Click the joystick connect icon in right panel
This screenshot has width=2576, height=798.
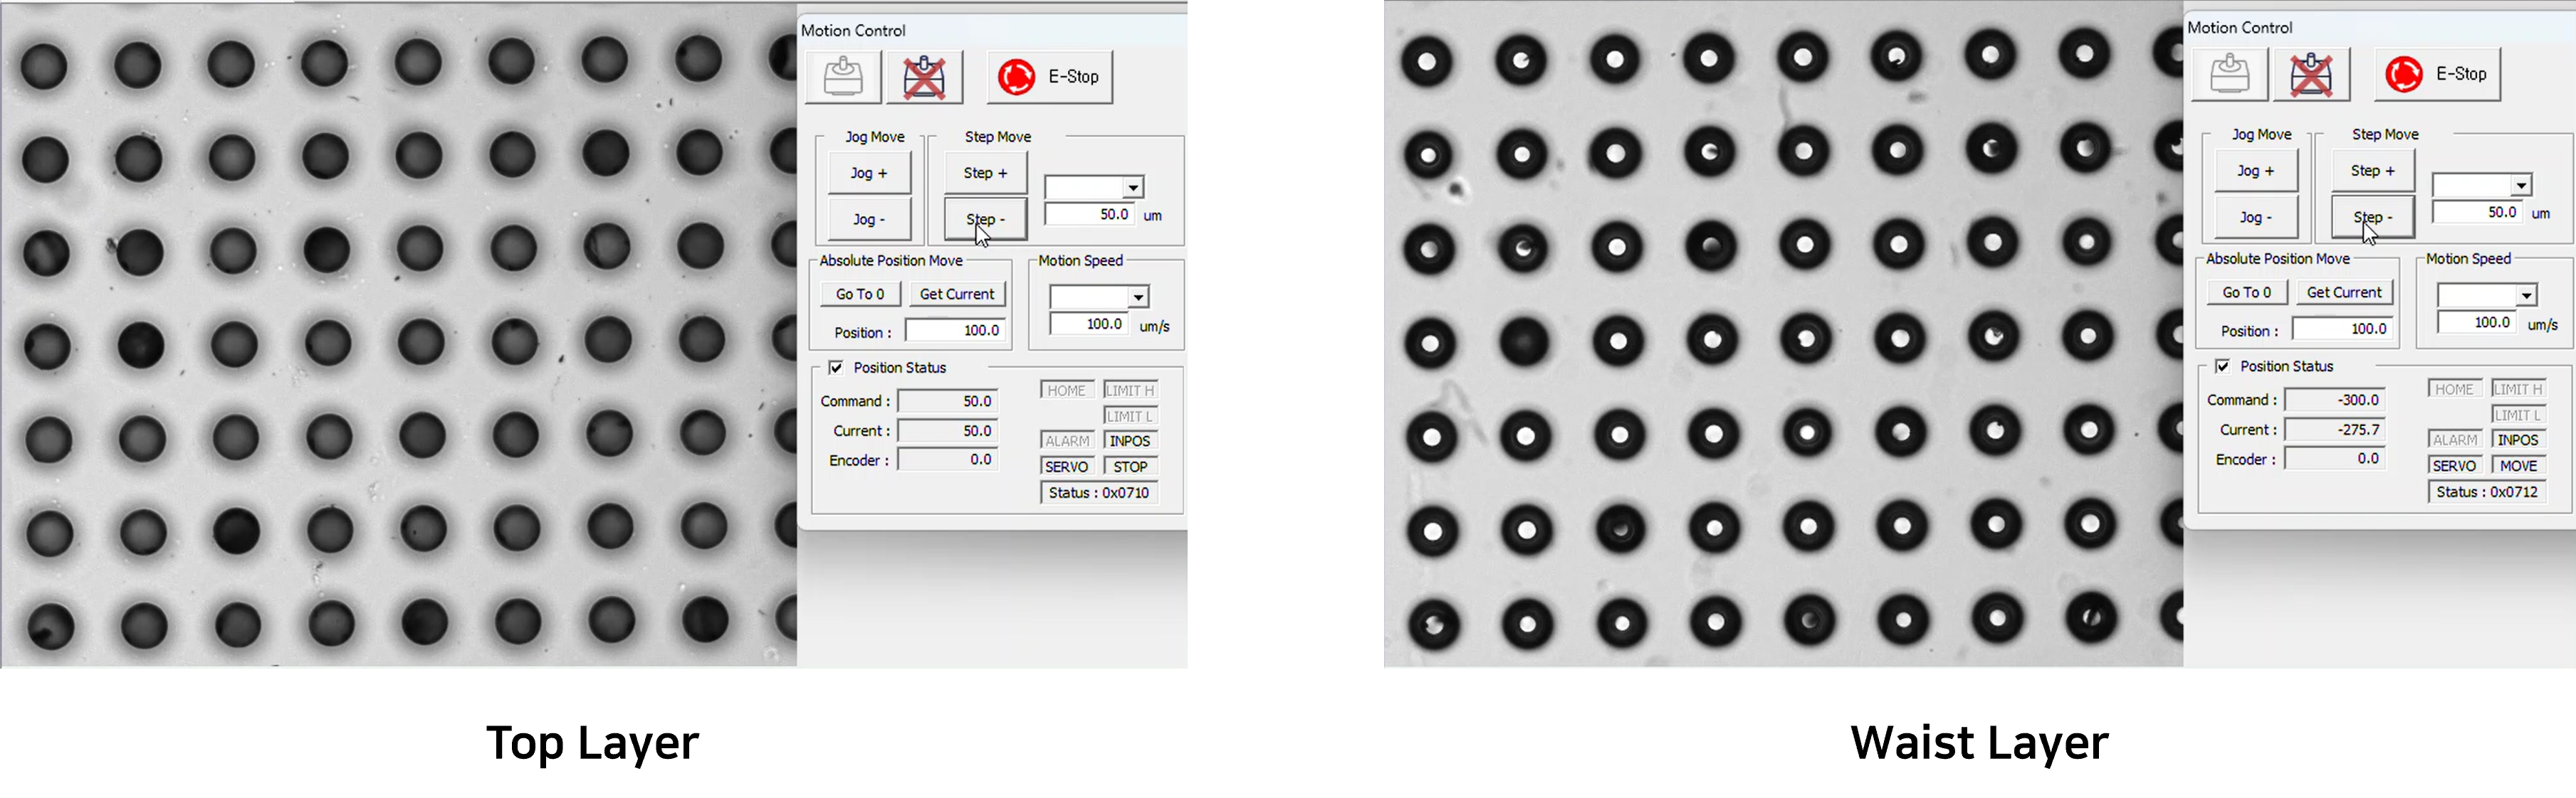2230,75
